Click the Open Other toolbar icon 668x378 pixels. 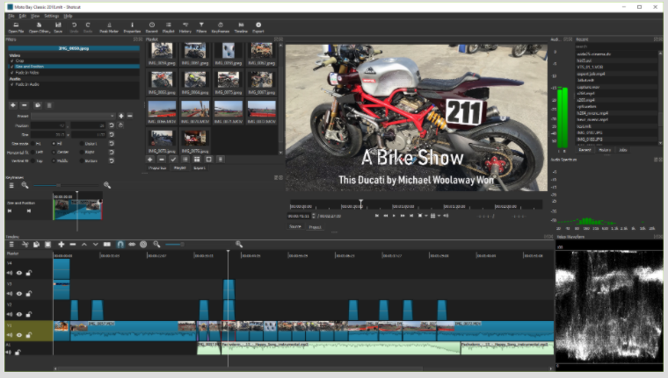coord(40,28)
